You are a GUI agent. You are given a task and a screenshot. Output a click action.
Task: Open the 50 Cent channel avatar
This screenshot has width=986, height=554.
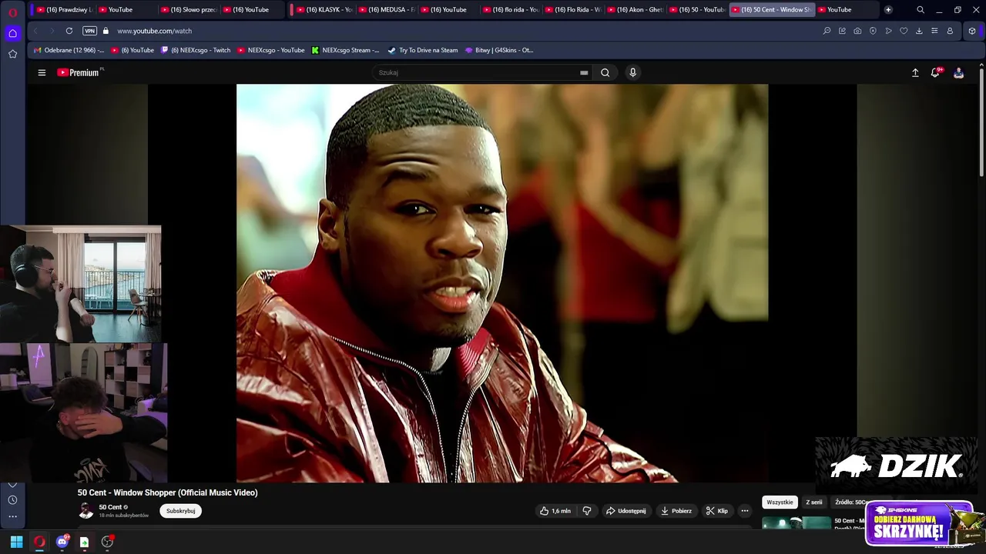(86, 511)
